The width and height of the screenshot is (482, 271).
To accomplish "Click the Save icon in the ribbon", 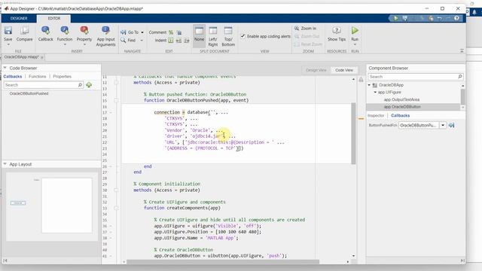I will pos(8,31).
